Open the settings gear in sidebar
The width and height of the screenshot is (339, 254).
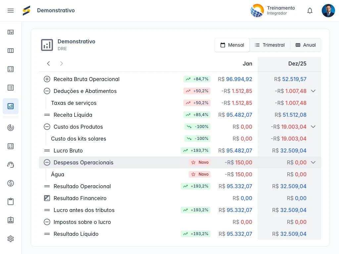tap(11, 239)
